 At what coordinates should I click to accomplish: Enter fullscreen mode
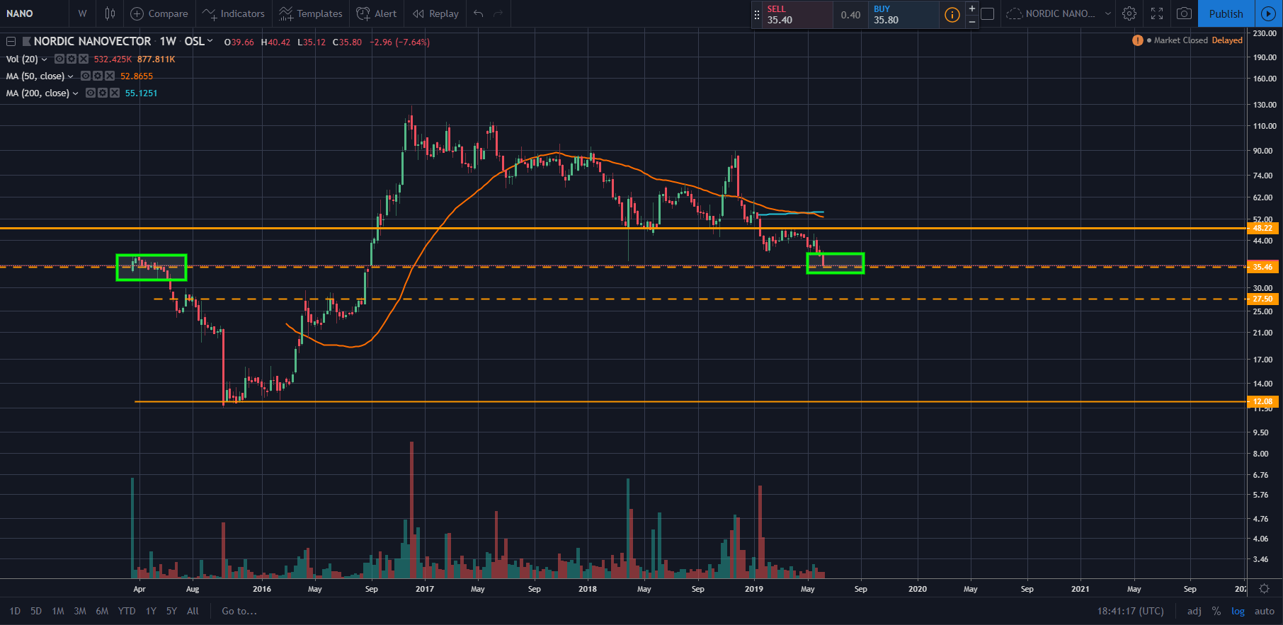point(1157,13)
